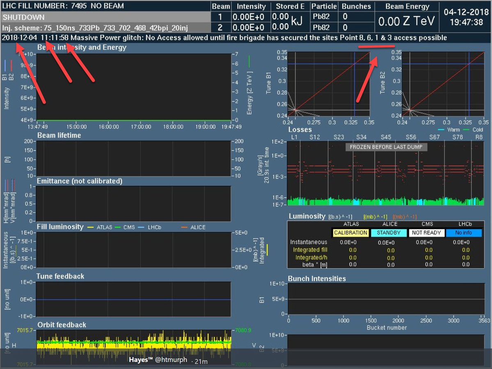Select the "Instantaneous" row label in Luminosity table

pyautogui.click(x=309, y=242)
